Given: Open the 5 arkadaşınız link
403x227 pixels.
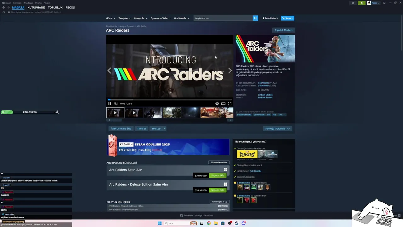Looking at the screenshot, I should click(x=243, y=183).
